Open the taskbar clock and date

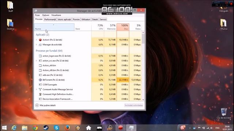(x=227, y=128)
